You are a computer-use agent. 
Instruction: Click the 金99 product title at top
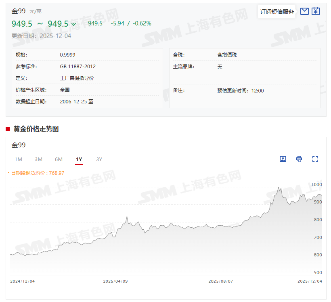point(19,11)
